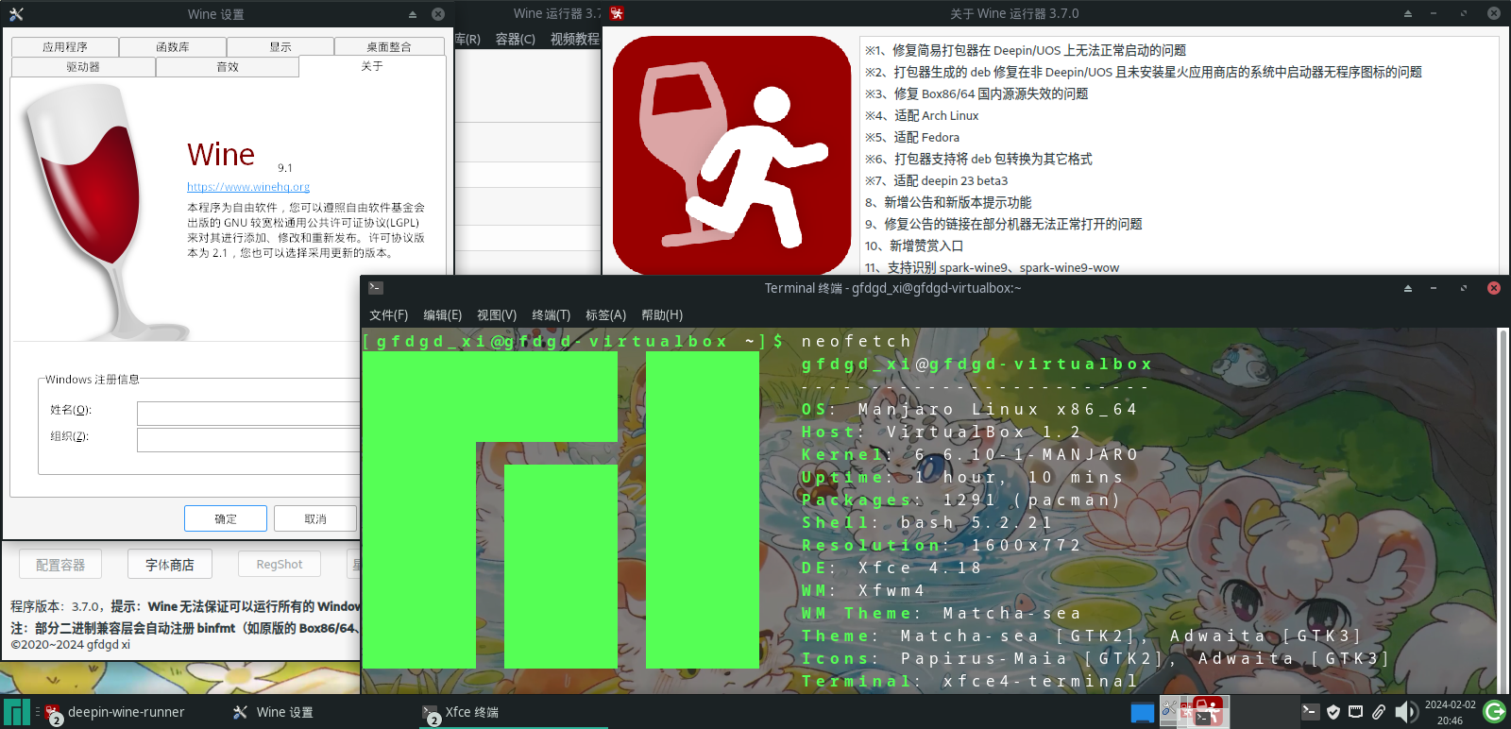Open the 视频教程 menu in Wine 运行器
The image size is (1511, 729).
574,39
